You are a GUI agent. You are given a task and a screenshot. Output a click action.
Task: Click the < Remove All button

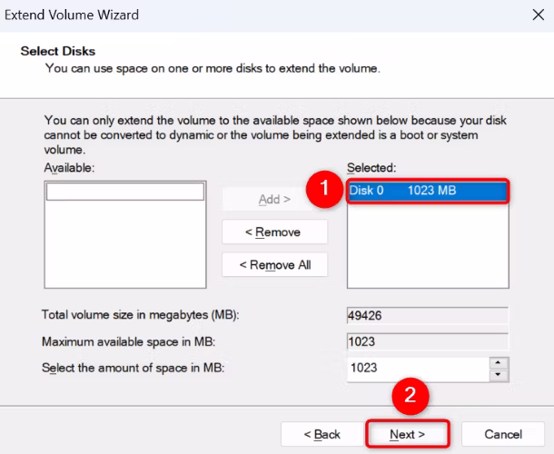(x=274, y=265)
